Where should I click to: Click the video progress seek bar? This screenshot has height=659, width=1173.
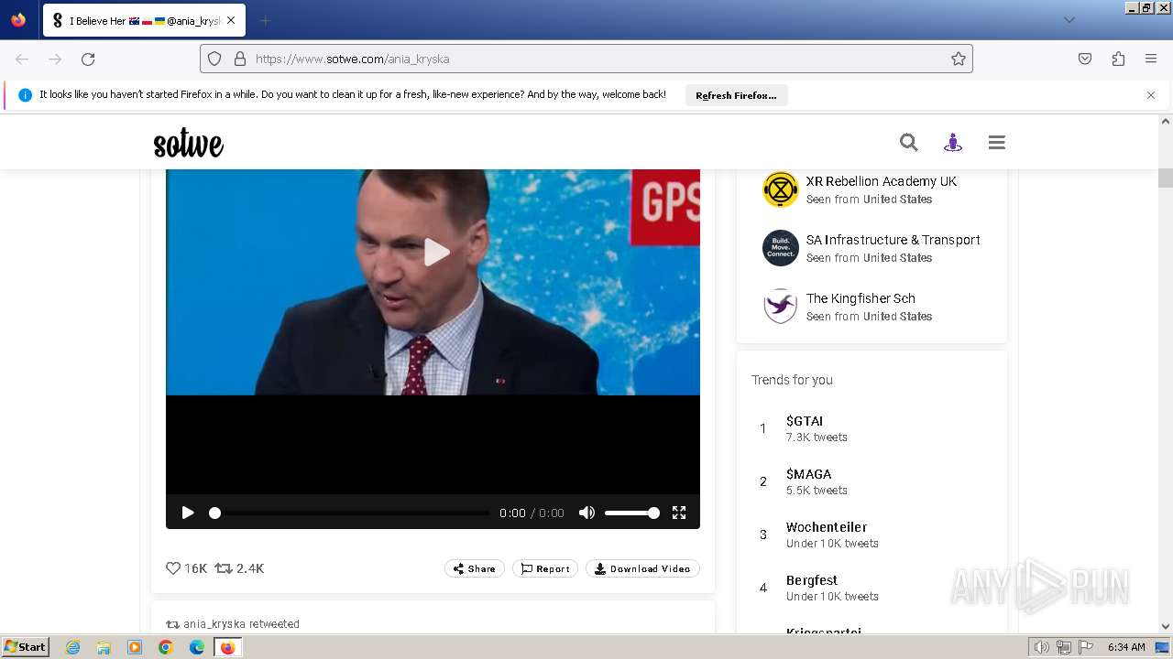pos(350,513)
